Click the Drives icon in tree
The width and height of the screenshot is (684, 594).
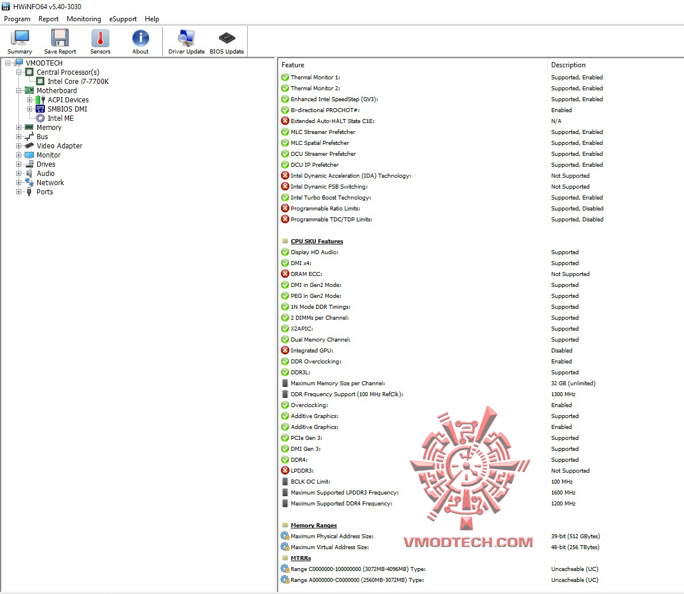tap(29, 164)
